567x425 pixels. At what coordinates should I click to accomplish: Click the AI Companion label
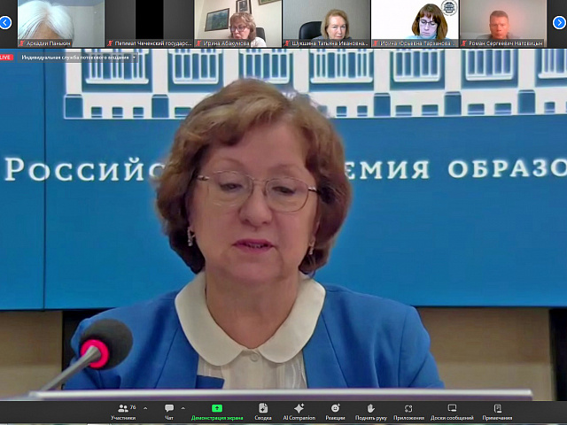(x=299, y=418)
